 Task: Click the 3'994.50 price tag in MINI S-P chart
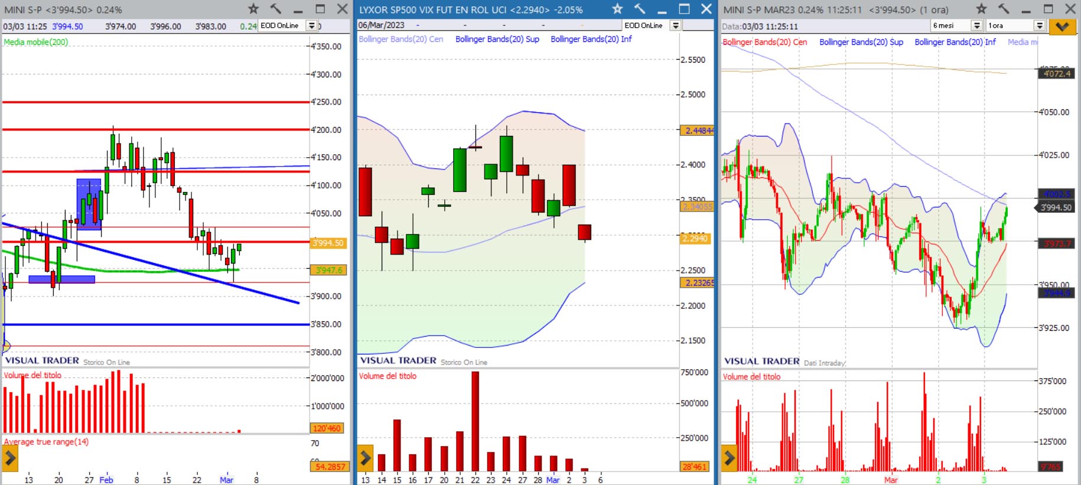pos(328,243)
